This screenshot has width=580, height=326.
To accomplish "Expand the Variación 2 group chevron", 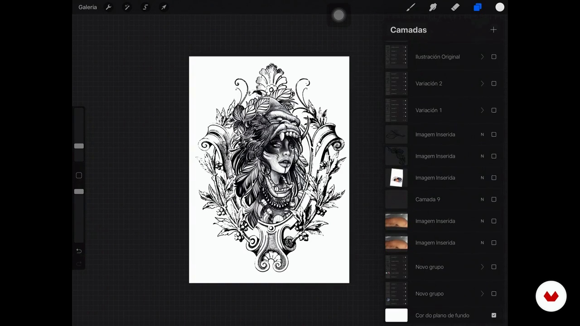I will coord(482,83).
